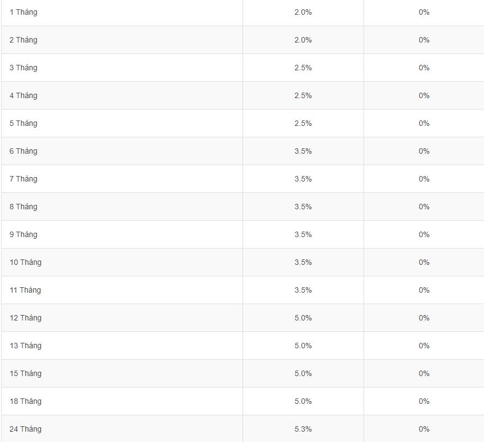The height and width of the screenshot is (442, 484).
Task: Click the 0% value in 8 Tháng row
Action: pyautogui.click(x=424, y=207)
